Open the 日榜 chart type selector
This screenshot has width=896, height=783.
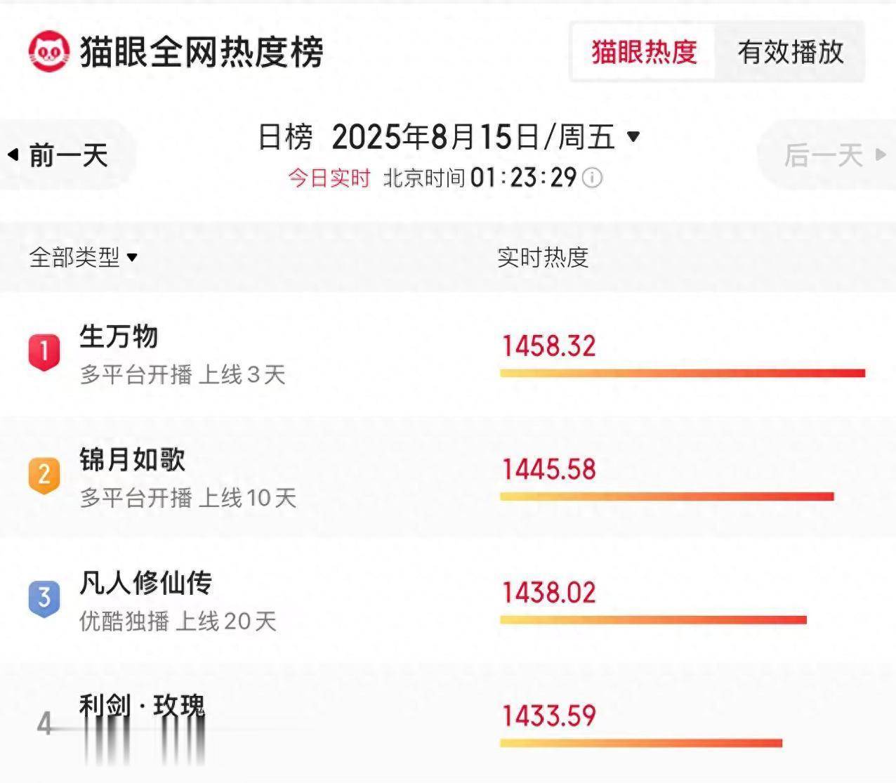[x=284, y=137]
